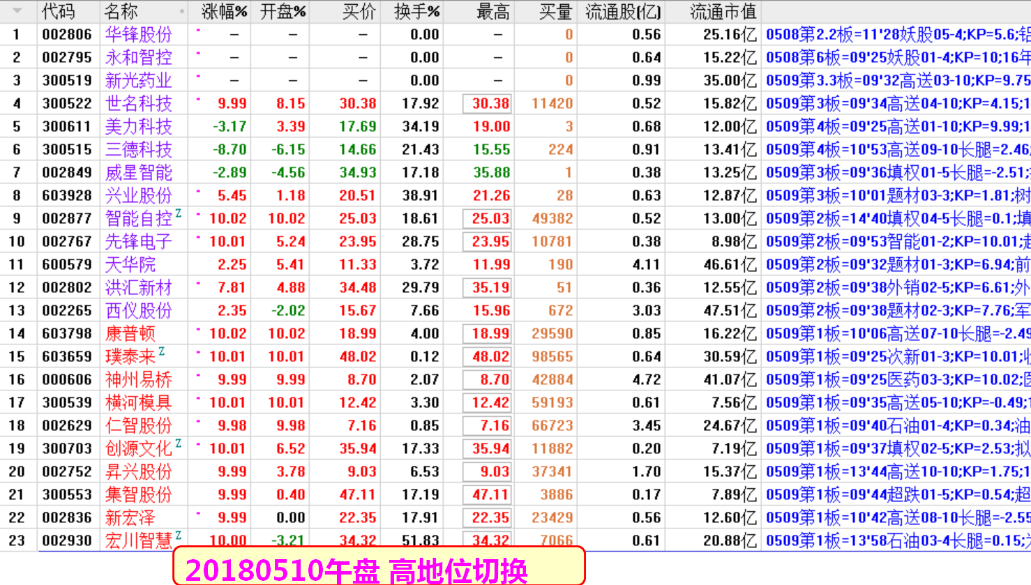Open note 0509第1板=09'25医药03-3
Screen dimensions: 1031x585
[x=898, y=379]
